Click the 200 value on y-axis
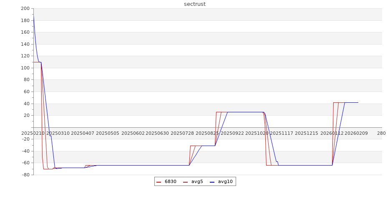 click(x=25, y=9)
